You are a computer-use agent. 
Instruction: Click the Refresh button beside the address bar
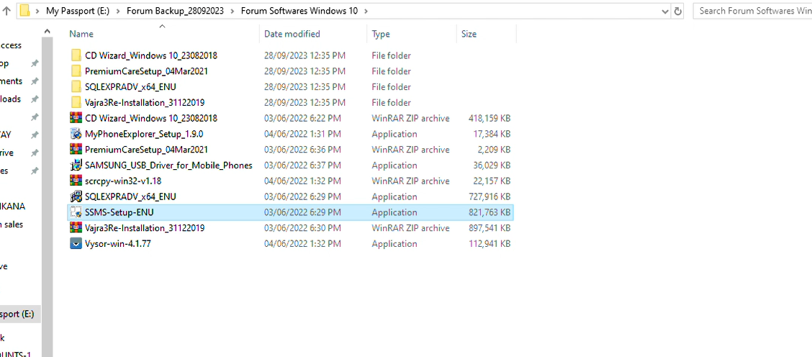point(678,10)
